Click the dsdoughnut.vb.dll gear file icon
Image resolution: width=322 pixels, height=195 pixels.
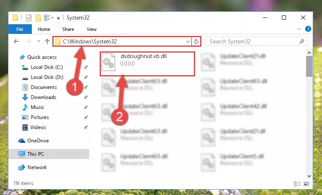click(108, 62)
